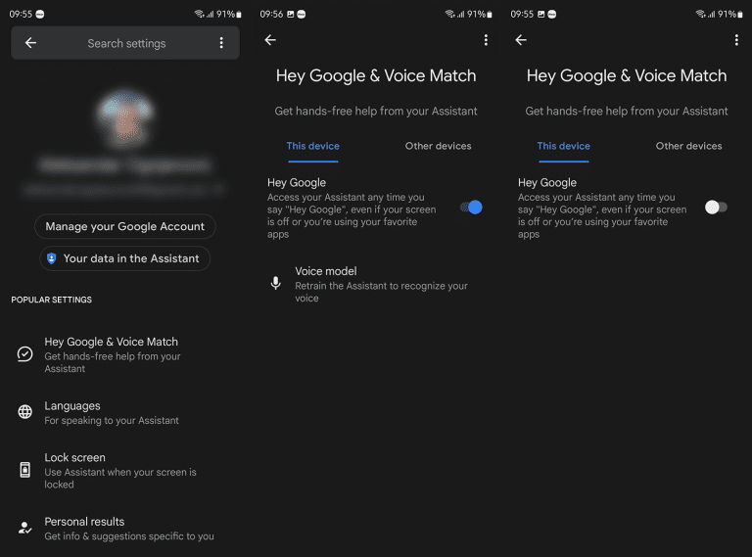Go back from the screen showing Voice model
This screenshot has height=557, width=752.
point(270,40)
